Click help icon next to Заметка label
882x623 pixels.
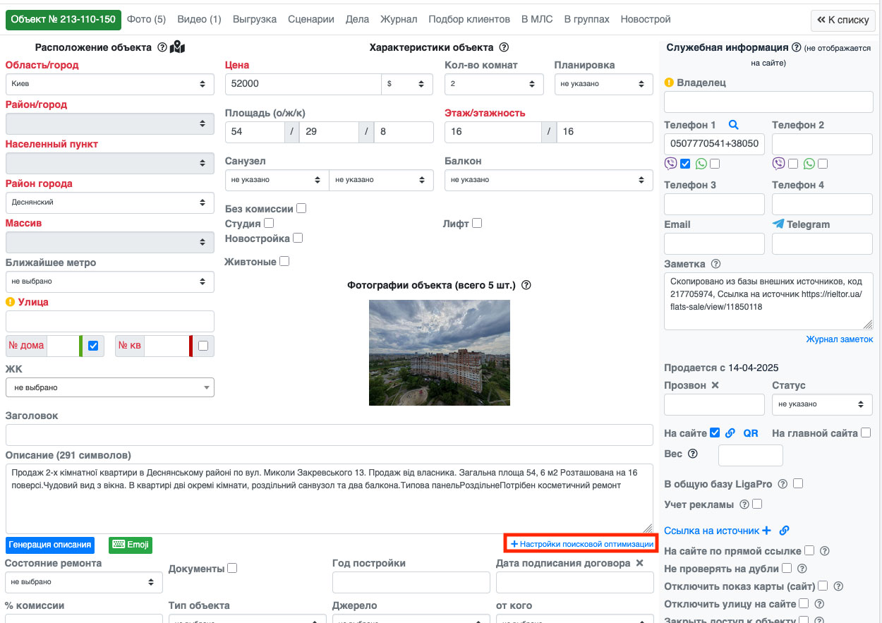(716, 264)
